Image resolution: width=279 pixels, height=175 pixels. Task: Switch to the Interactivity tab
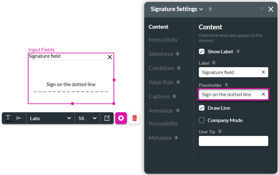point(163,40)
